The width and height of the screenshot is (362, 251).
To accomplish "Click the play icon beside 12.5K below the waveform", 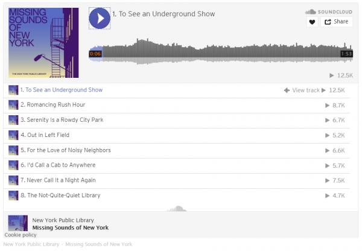I will pyautogui.click(x=332, y=75).
